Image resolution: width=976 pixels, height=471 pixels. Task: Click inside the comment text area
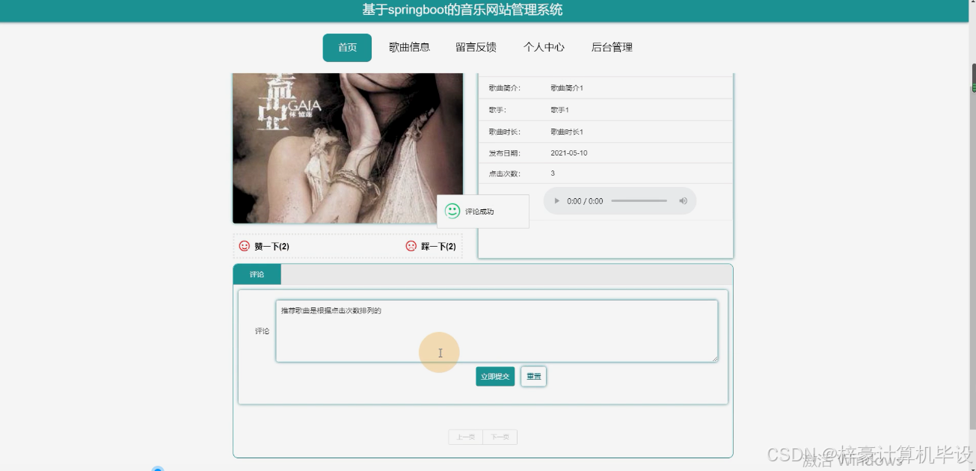tap(496, 329)
